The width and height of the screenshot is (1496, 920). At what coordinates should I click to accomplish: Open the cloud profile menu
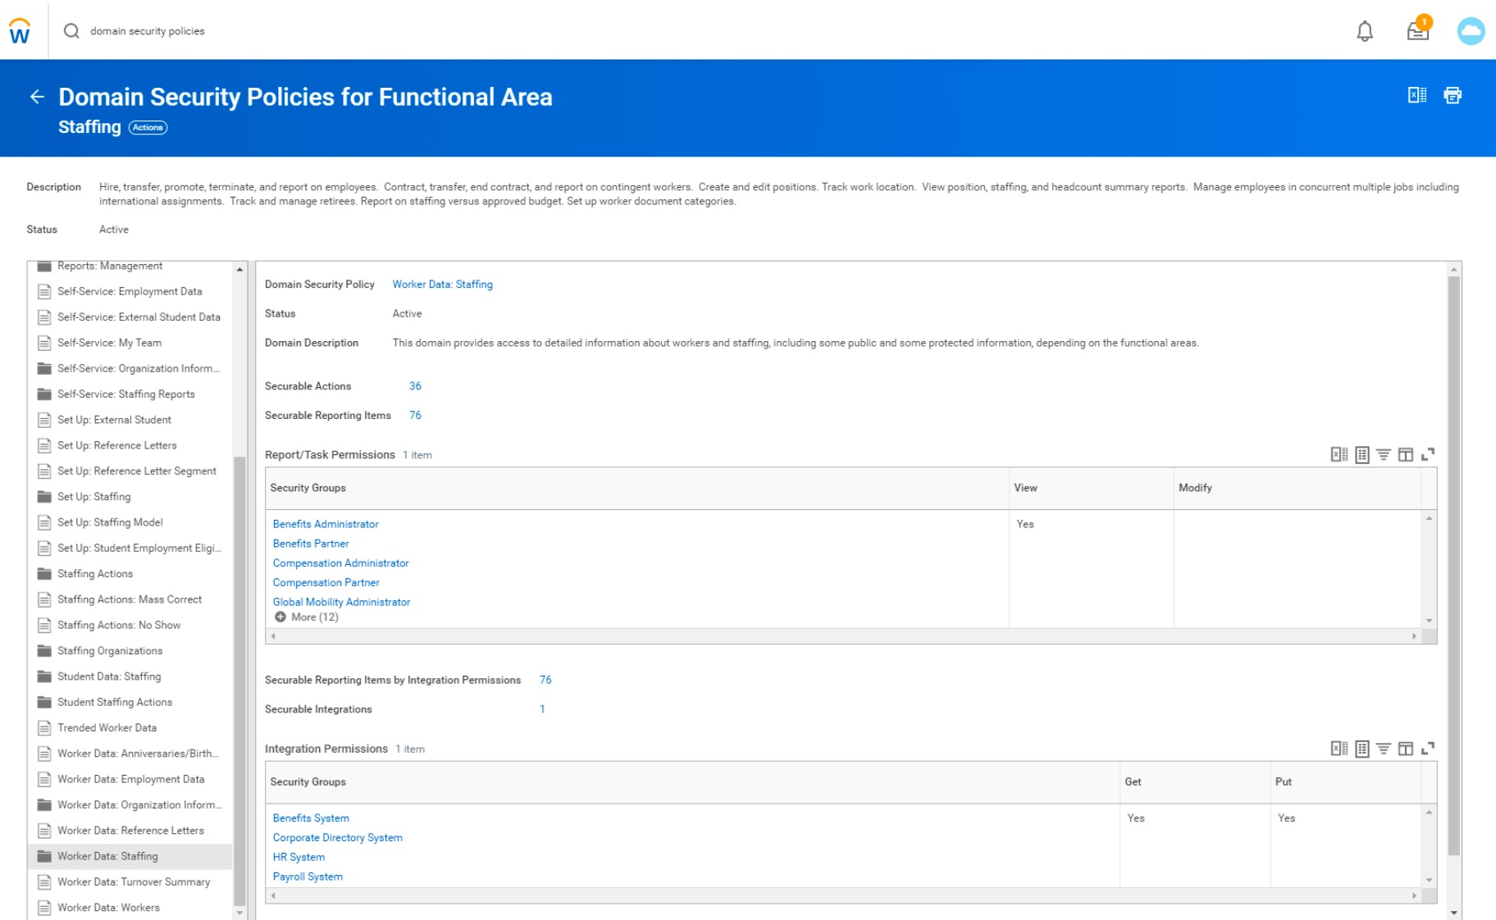point(1471,30)
